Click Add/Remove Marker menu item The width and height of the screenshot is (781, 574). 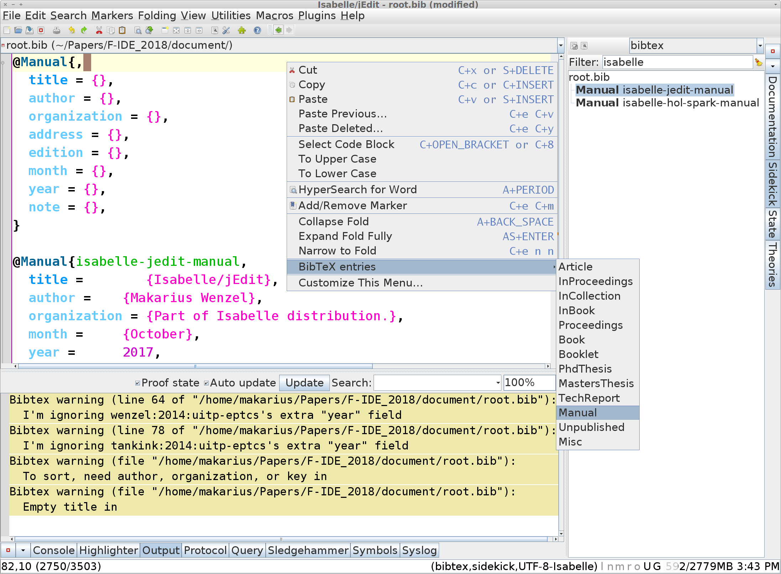coord(422,206)
